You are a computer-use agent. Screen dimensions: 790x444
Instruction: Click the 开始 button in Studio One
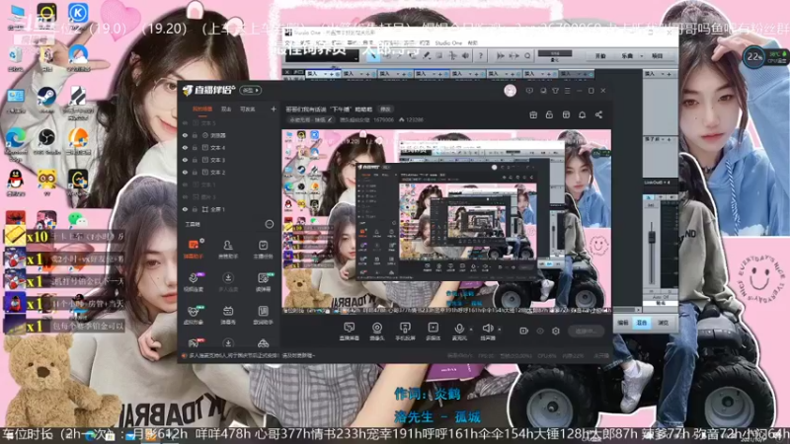tap(600, 56)
